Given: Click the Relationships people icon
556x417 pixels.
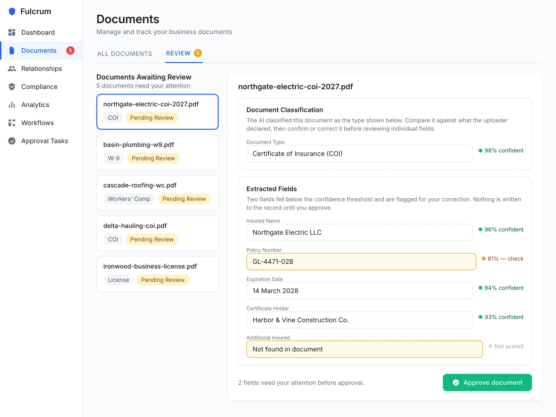Looking at the screenshot, I should pyautogui.click(x=12, y=68).
